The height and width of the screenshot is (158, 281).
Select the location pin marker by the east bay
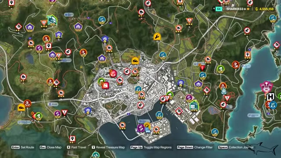(x=248, y=54)
